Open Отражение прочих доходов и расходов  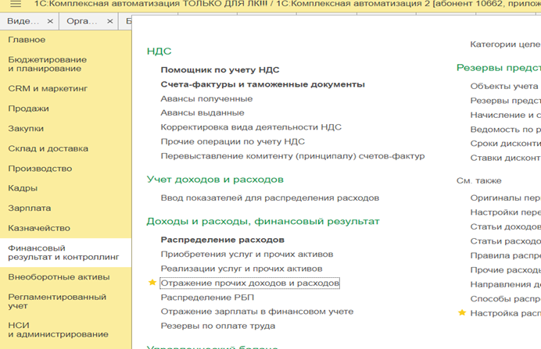point(250,283)
